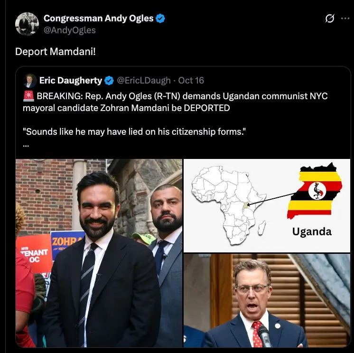The height and width of the screenshot is (353, 354).
Task: Click Eric Daugherty's verified checkmark badge
Action: [109, 81]
